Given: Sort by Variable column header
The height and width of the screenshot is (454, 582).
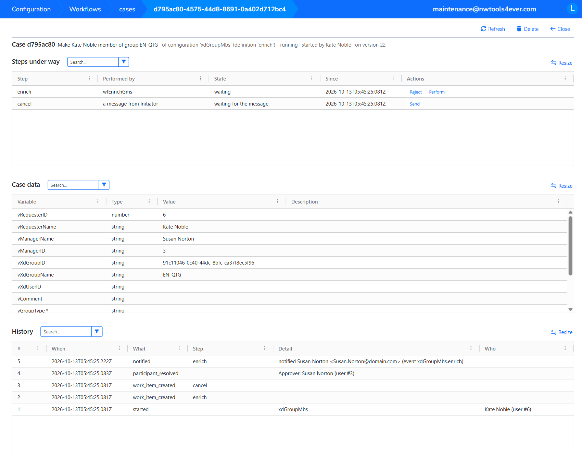Looking at the screenshot, I should (x=27, y=201).
